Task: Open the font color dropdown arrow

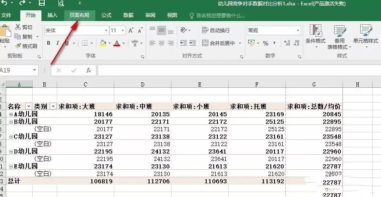Action: [x=123, y=43]
